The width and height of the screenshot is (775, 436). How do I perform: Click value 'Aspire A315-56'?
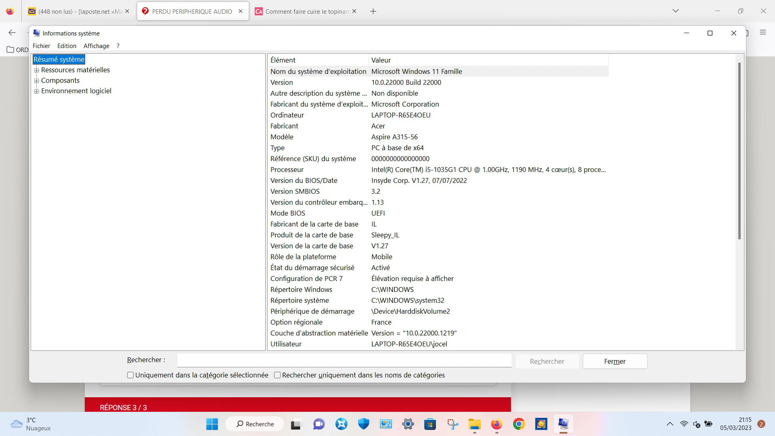[394, 137]
